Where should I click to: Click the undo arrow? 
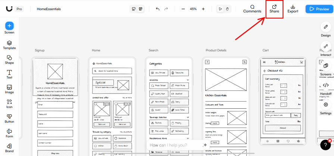coord(157,9)
